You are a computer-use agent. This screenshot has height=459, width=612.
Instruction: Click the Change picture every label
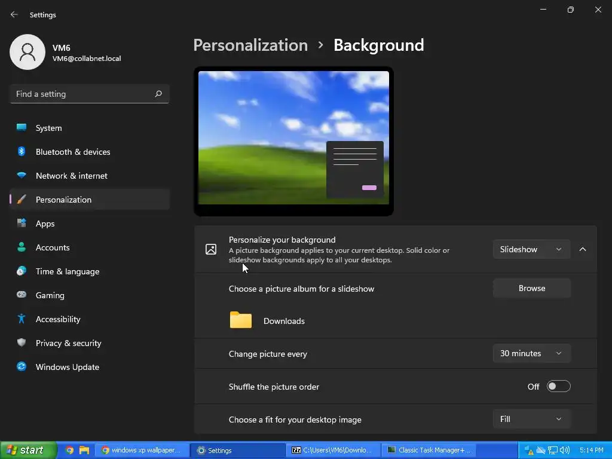268,354
